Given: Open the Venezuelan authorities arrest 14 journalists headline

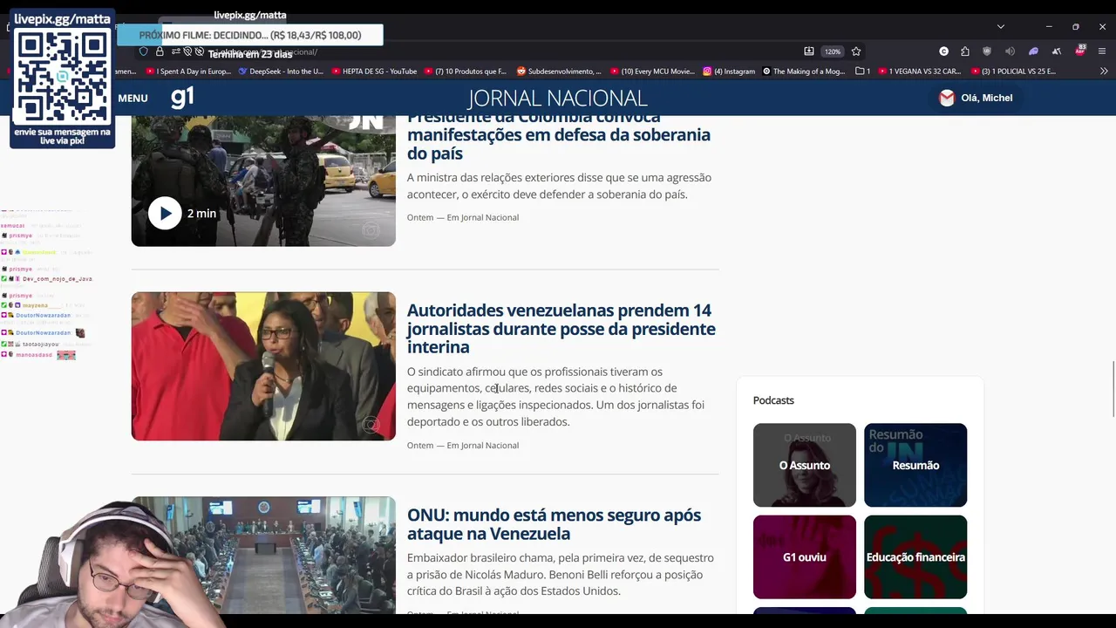Looking at the screenshot, I should pyautogui.click(x=561, y=328).
